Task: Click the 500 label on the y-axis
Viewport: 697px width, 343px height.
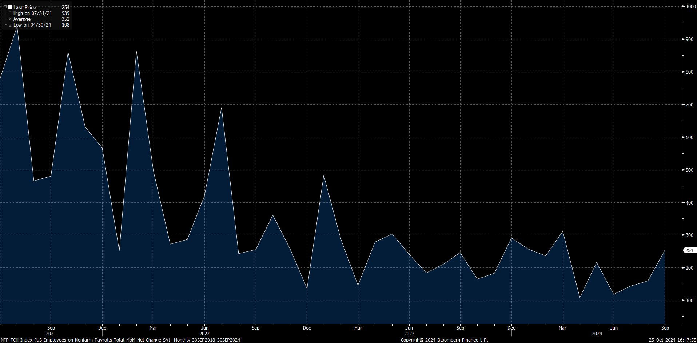Action: point(689,170)
